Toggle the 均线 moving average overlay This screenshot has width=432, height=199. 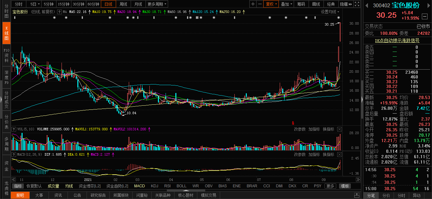[69, 186]
